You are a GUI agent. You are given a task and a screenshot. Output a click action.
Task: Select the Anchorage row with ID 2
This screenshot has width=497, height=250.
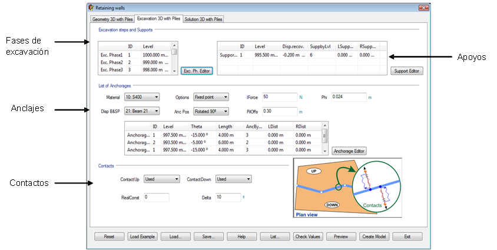(x=223, y=142)
